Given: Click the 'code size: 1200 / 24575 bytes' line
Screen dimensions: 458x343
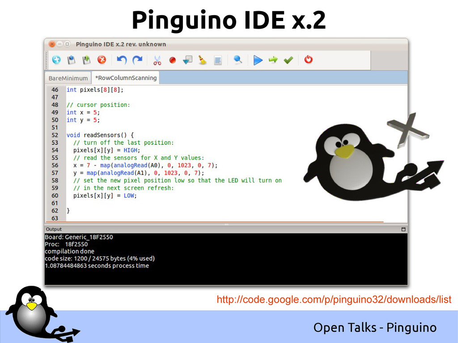Looking at the screenshot, I should click(100, 258).
